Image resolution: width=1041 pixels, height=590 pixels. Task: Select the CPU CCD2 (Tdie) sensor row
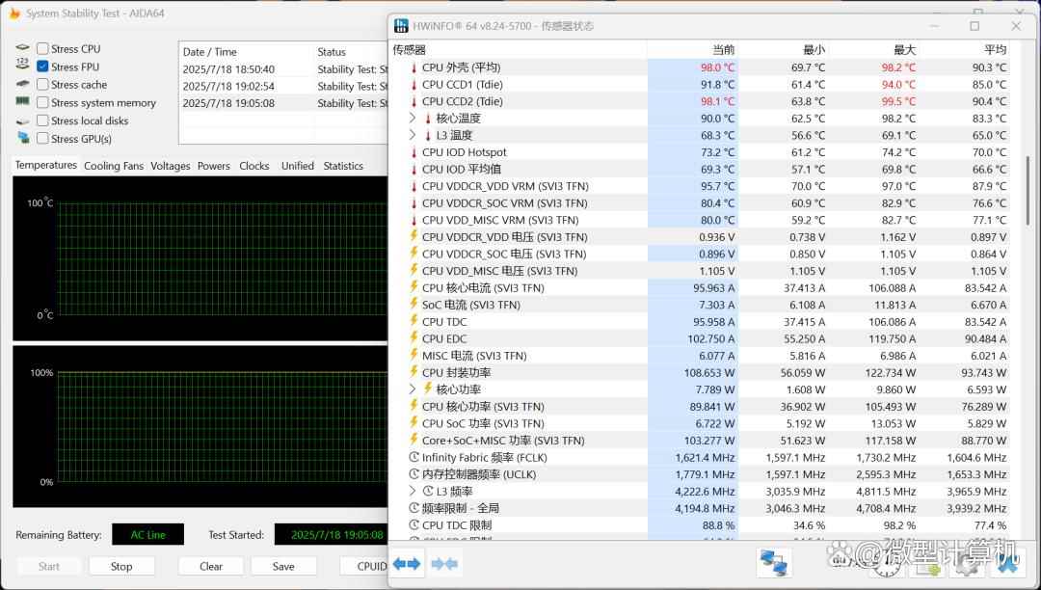[x=700, y=101]
